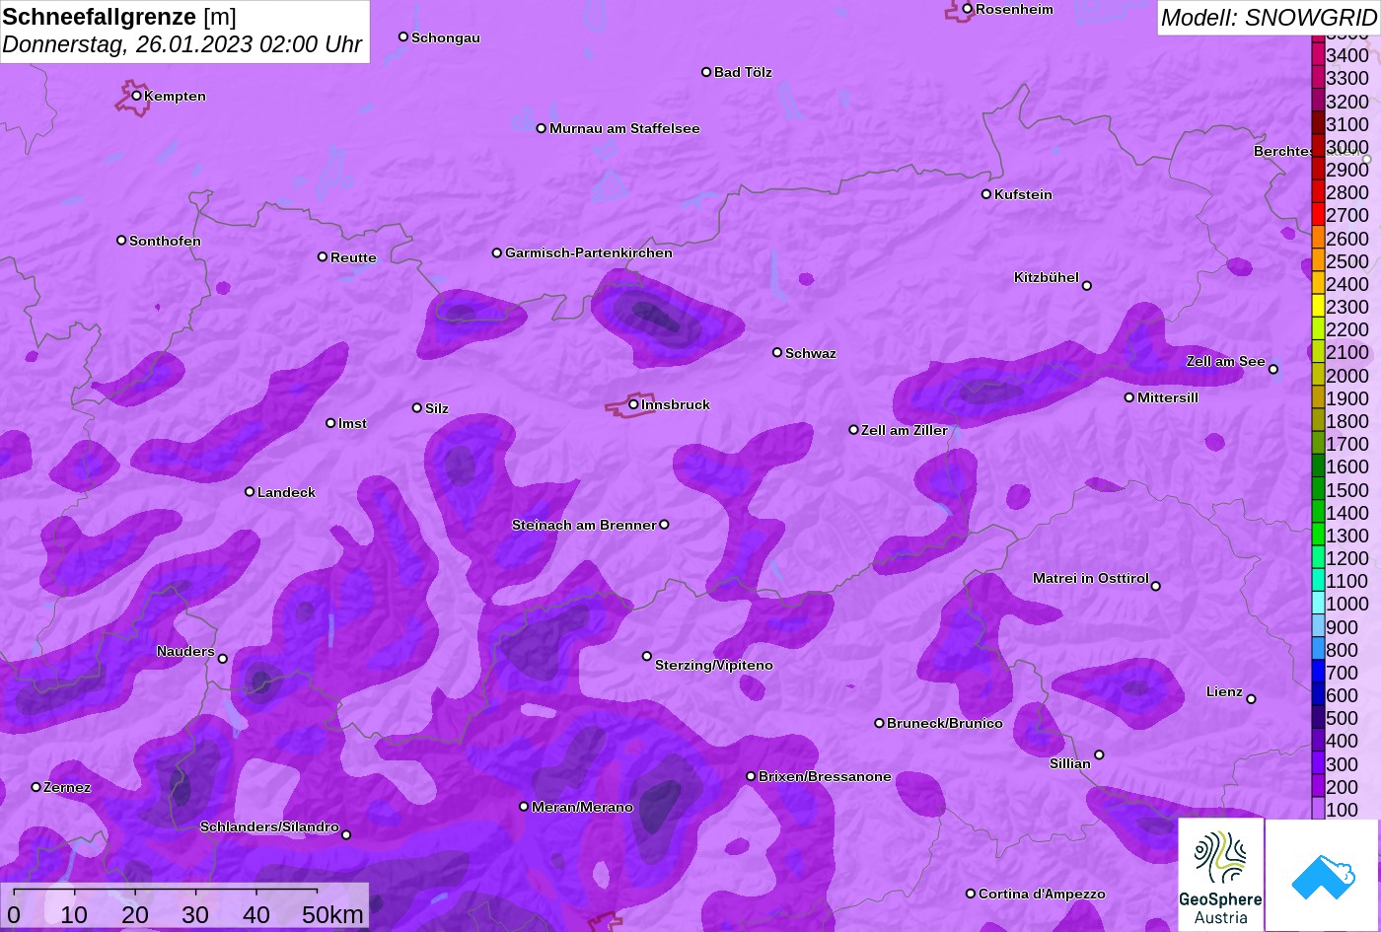The height and width of the screenshot is (932, 1381).
Task: Click the Schneefallgrenze [m] title text
Action: [119, 17]
